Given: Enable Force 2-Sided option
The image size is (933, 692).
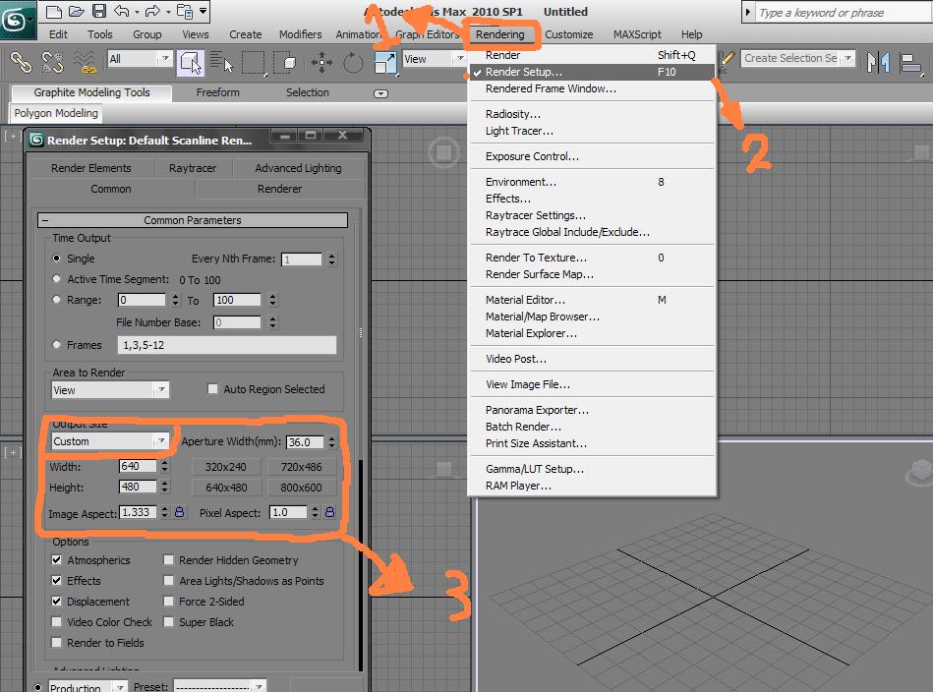Looking at the screenshot, I should [168, 601].
